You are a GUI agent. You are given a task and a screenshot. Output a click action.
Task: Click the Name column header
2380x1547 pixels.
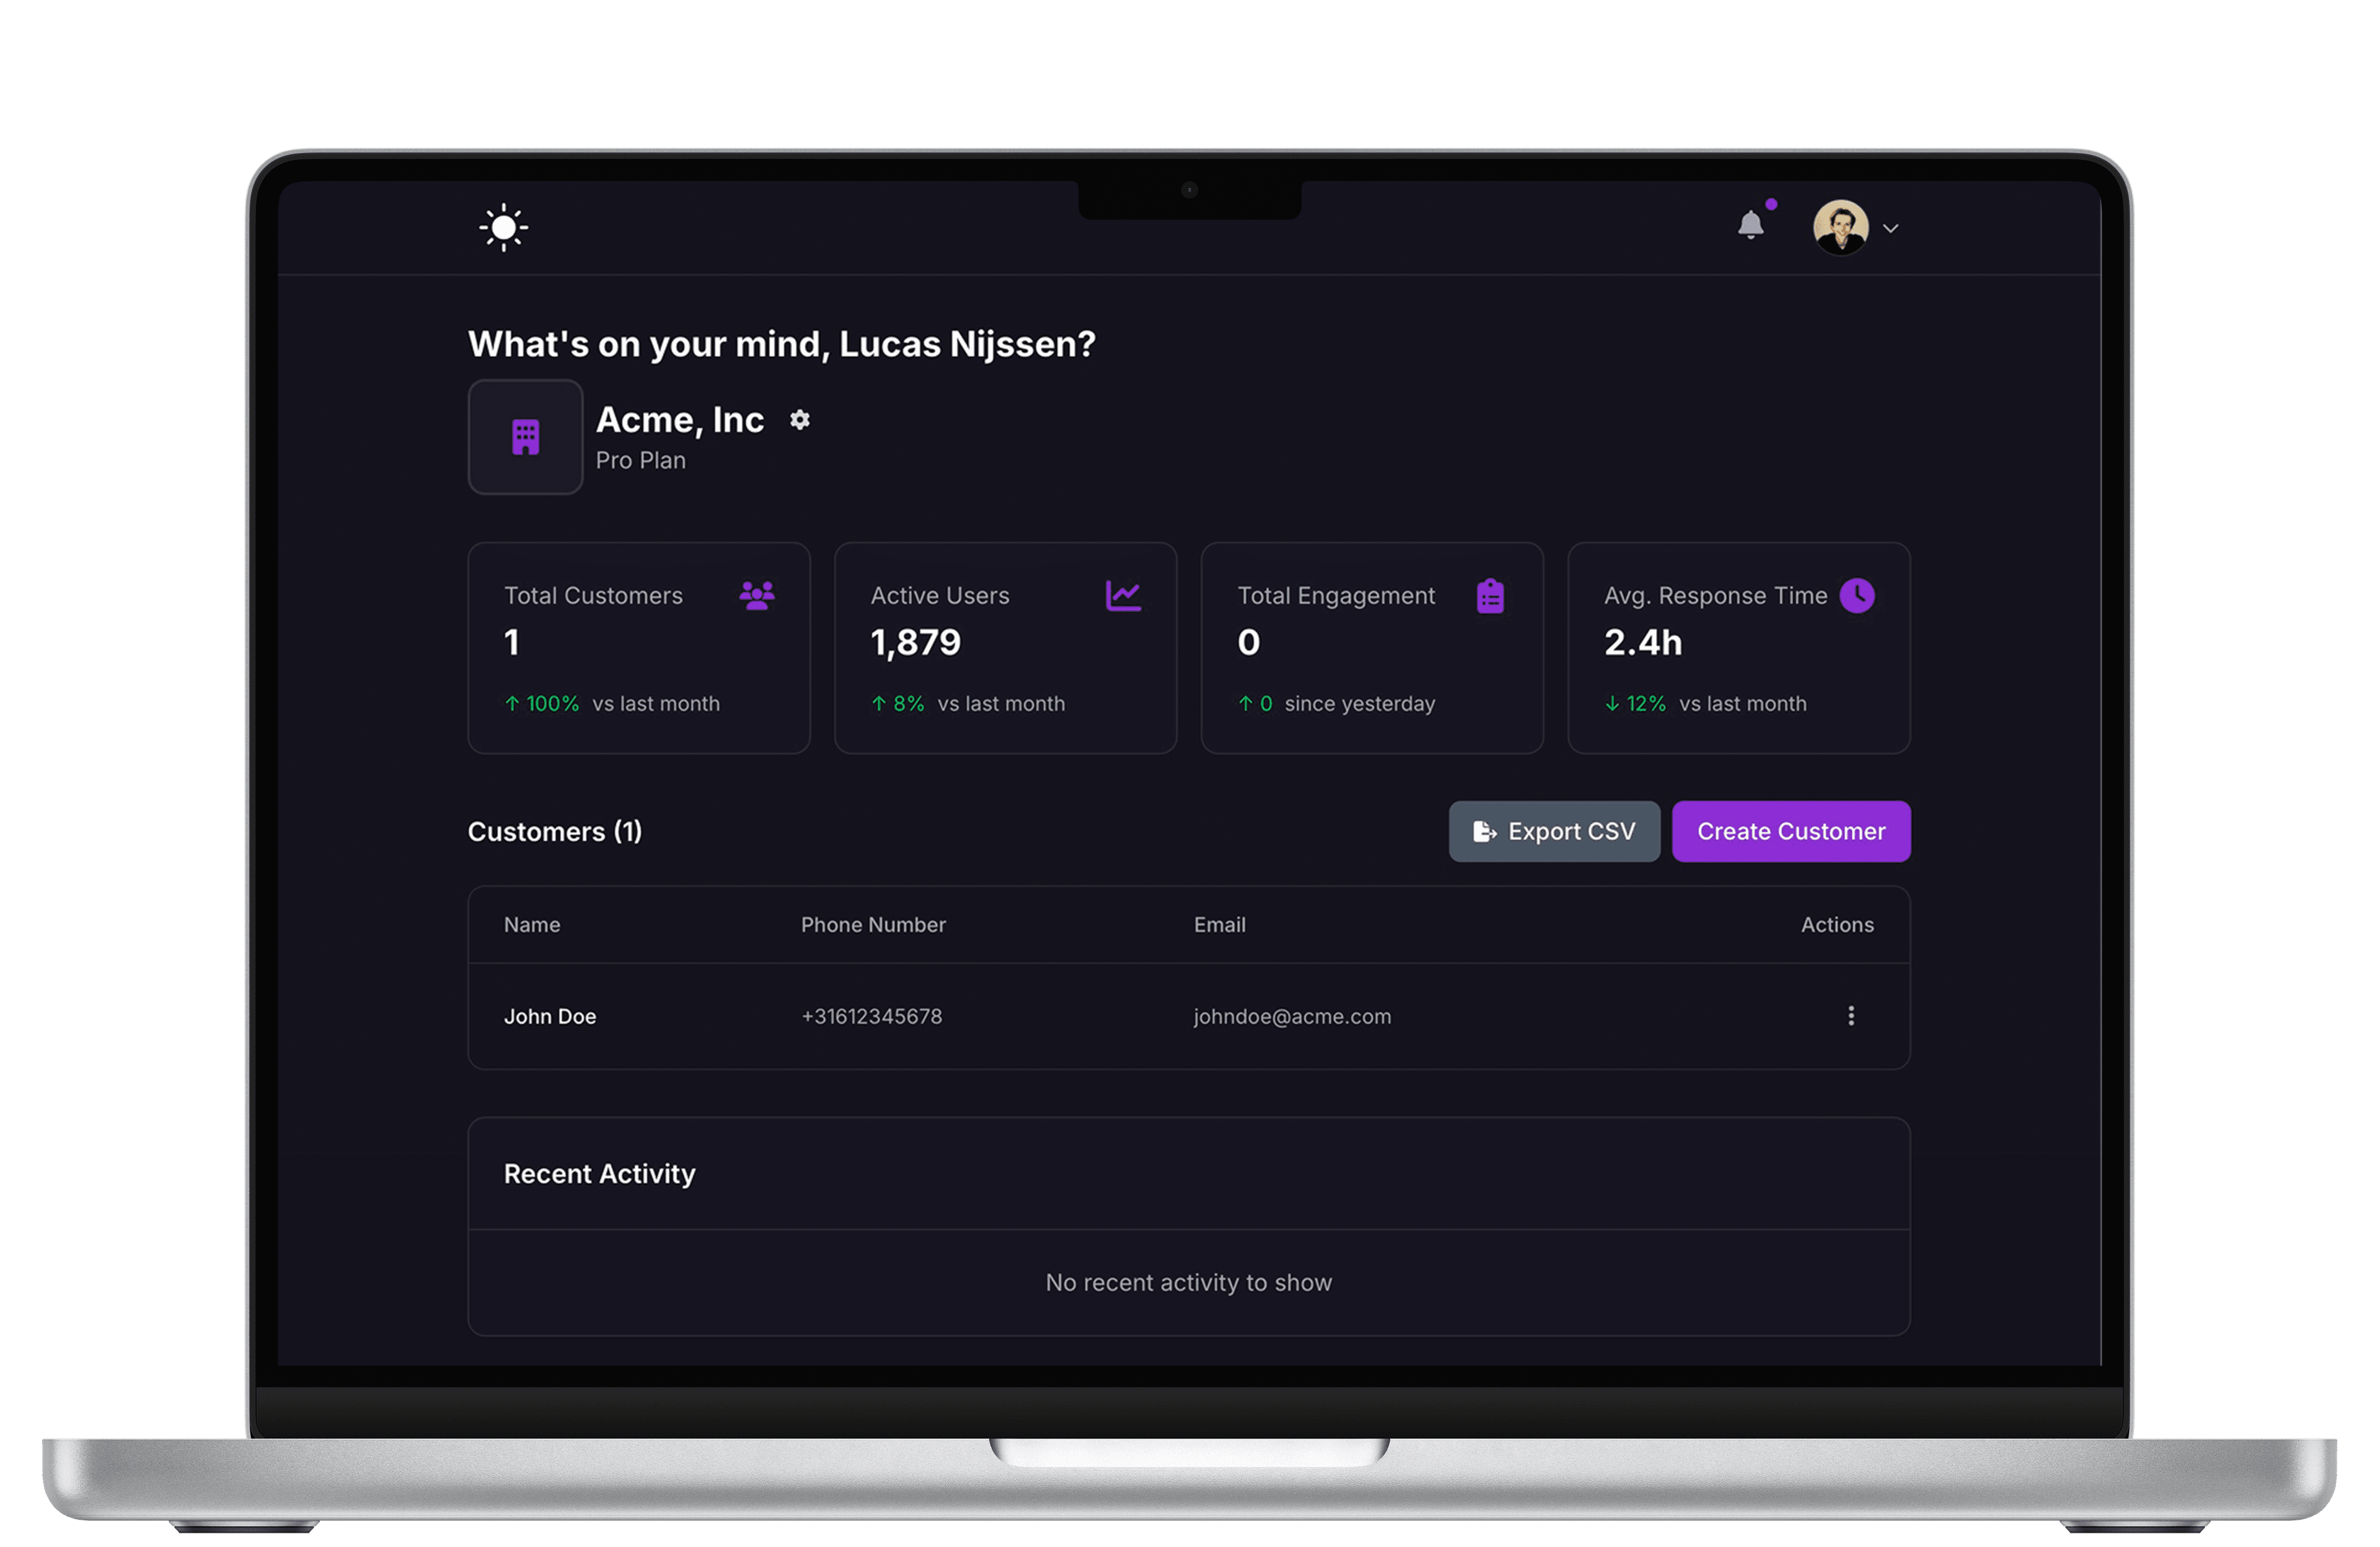coord(531,924)
